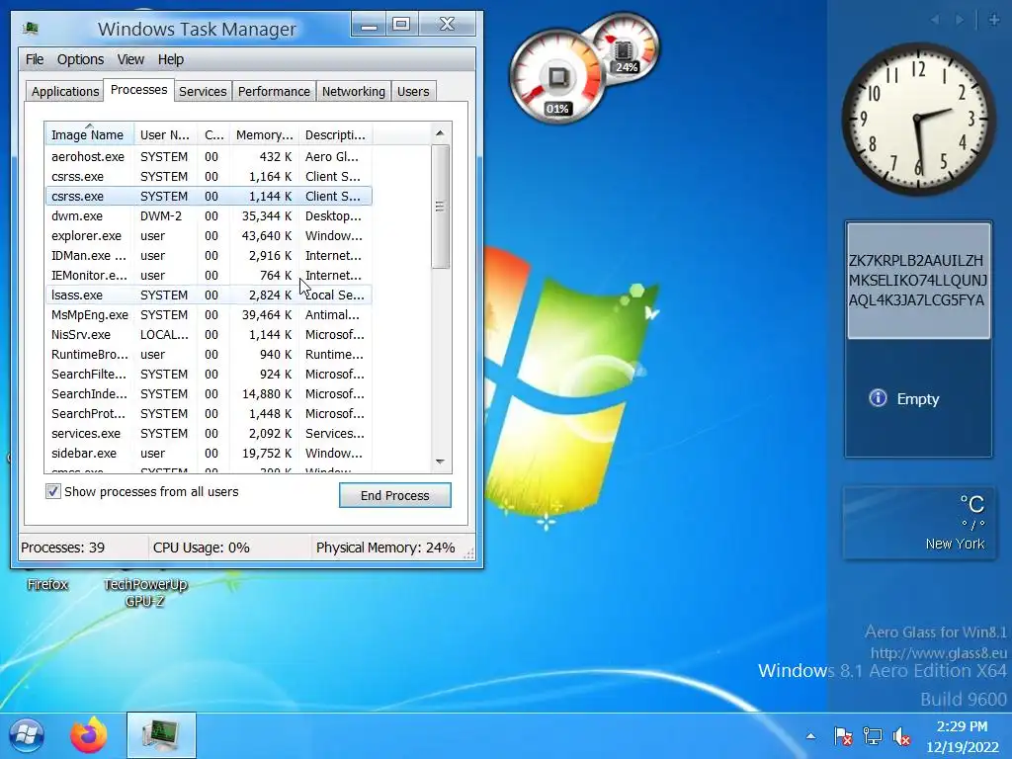The width and height of the screenshot is (1012, 759).
Task: Click the sidebar previous gadgets arrow
Action: point(935,20)
